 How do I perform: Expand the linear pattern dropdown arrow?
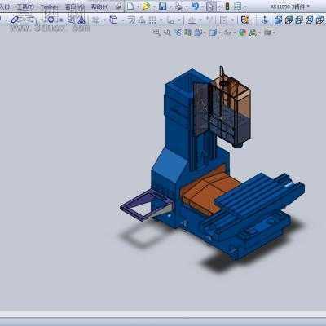(161, 20)
